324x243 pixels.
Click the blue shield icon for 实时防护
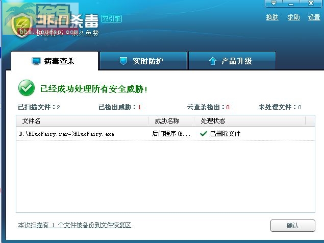123,61
